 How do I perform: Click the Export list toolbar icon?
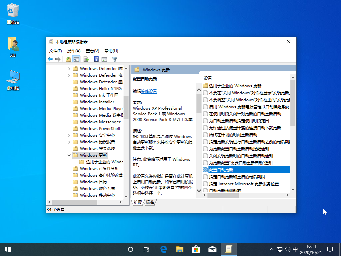tap(86, 59)
